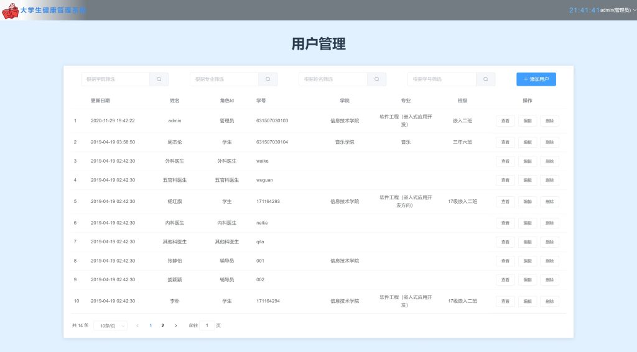Delete the 171164294 student row
This screenshot has width=637, height=352.
(550, 301)
